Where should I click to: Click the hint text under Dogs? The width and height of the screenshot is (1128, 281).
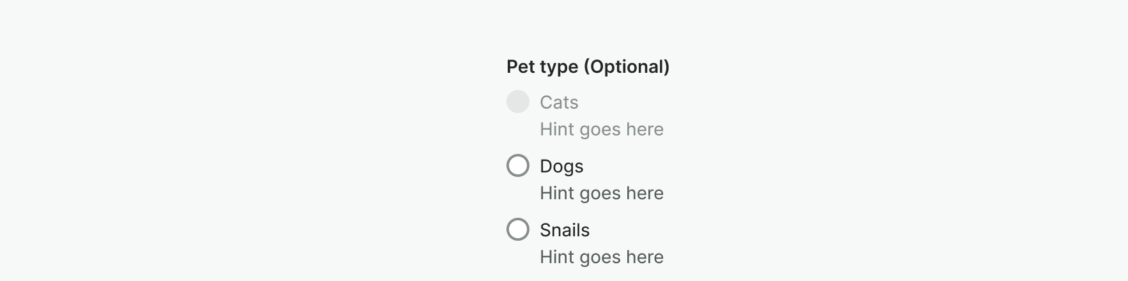click(x=601, y=193)
